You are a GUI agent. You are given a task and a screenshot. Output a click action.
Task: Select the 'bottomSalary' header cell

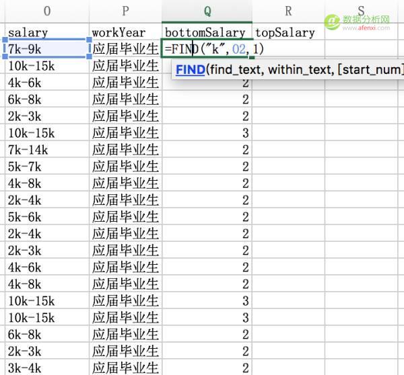(x=207, y=32)
